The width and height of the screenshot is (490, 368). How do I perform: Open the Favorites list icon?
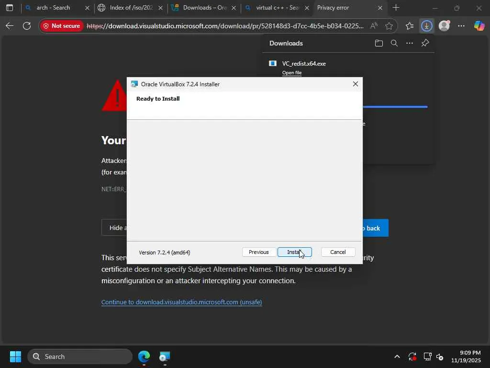(x=410, y=26)
